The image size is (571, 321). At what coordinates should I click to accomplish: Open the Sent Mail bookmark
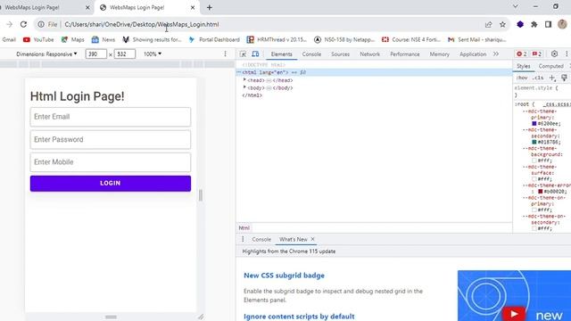point(477,39)
